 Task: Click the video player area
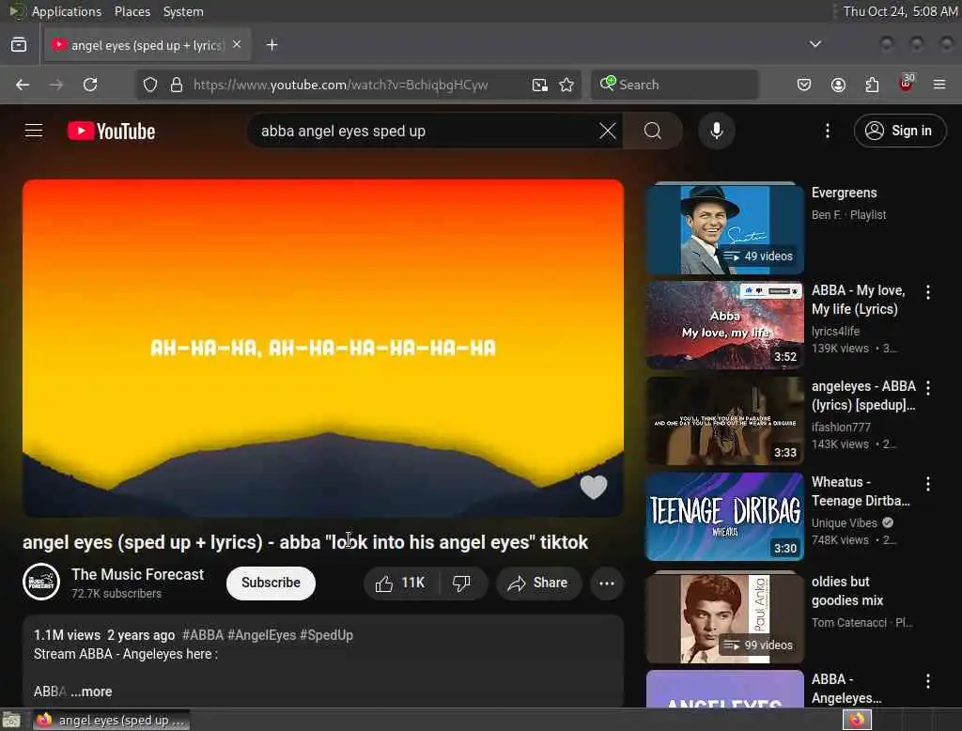(323, 348)
